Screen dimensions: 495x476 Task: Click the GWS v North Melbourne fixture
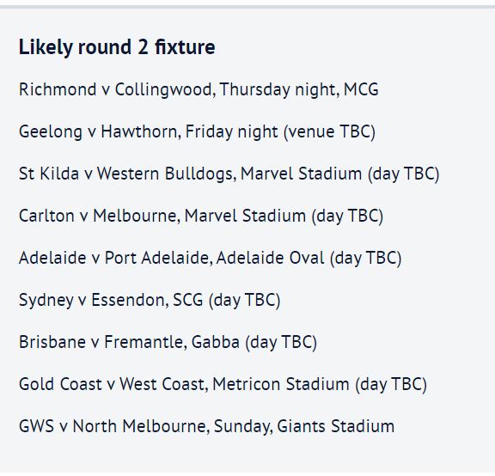[x=206, y=426]
